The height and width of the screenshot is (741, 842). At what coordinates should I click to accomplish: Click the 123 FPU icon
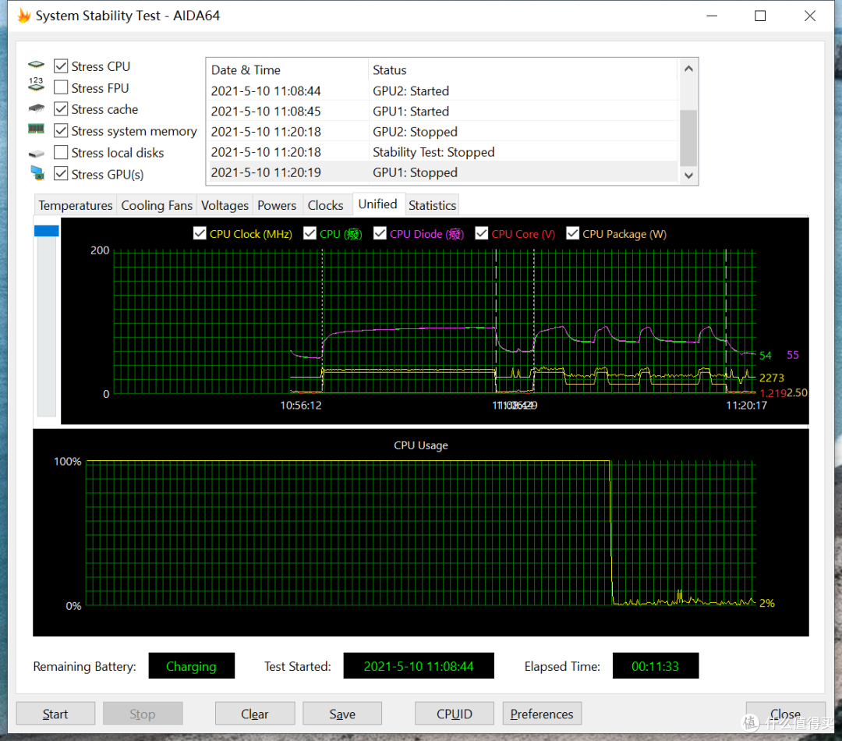(36, 84)
